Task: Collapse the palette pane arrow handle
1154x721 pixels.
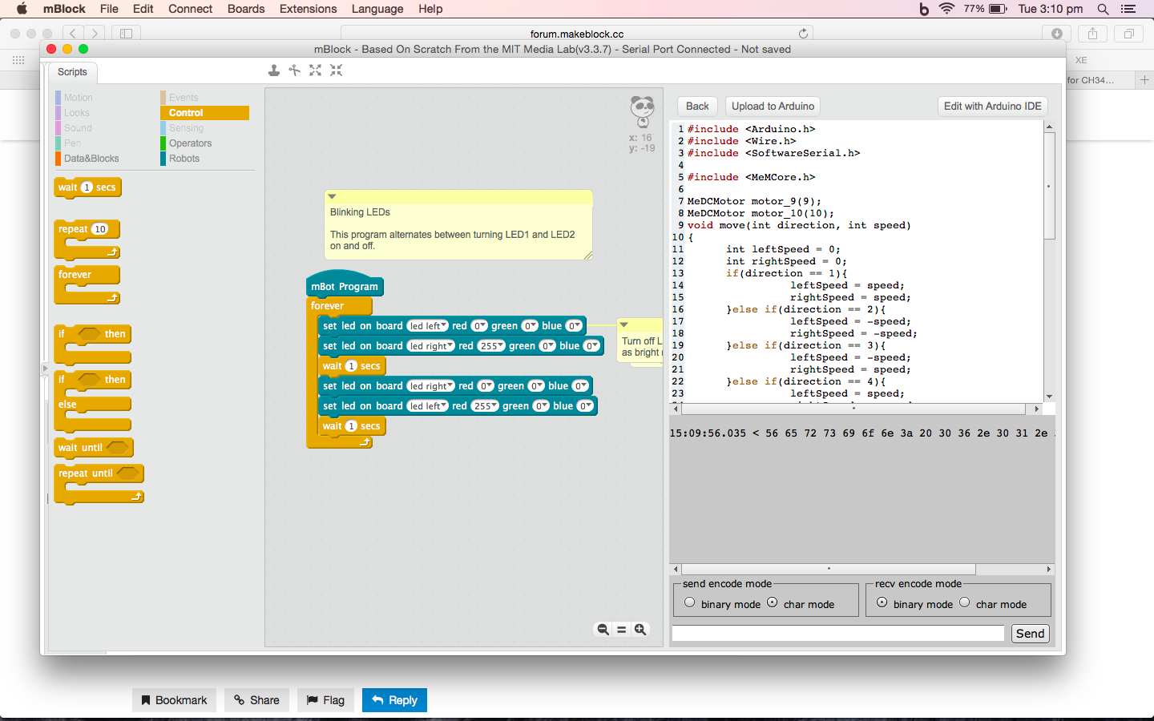Action: pos(46,369)
